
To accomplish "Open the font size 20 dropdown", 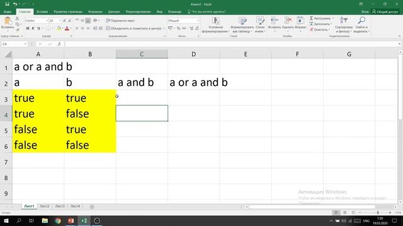I will [x=60, y=21].
